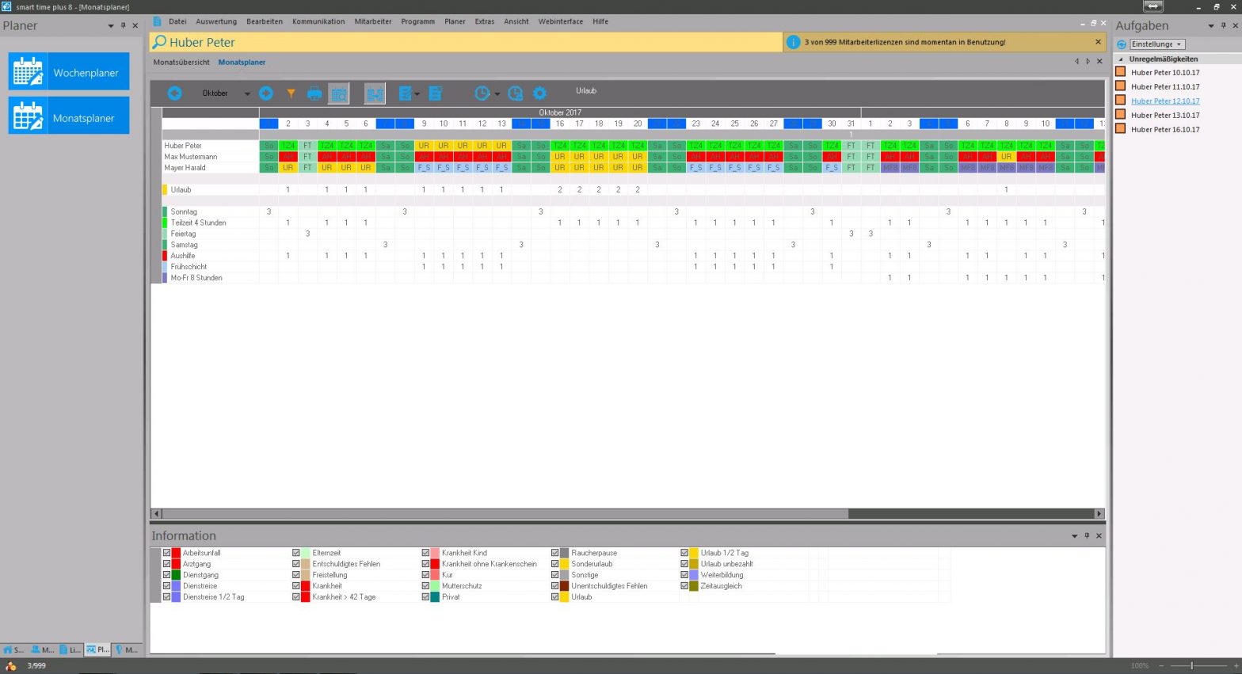The height and width of the screenshot is (674, 1242).
Task: Open the Einstellungen dropdown in Aufgaben
Action: [1157, 44]
